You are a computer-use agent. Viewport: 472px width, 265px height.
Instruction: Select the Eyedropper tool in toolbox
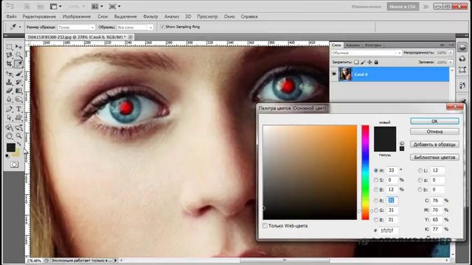point(19,64)
